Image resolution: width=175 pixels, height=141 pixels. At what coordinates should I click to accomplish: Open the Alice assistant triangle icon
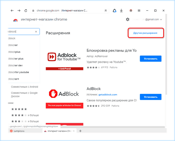tap(115, 10)
